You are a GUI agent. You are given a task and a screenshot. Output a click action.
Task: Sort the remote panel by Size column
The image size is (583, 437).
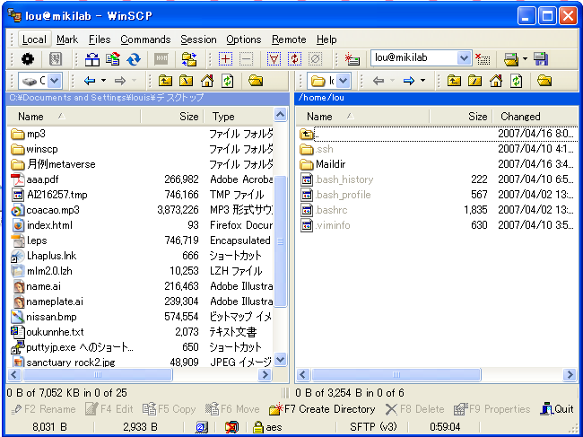pyautogui.click(x=461, y=117)
